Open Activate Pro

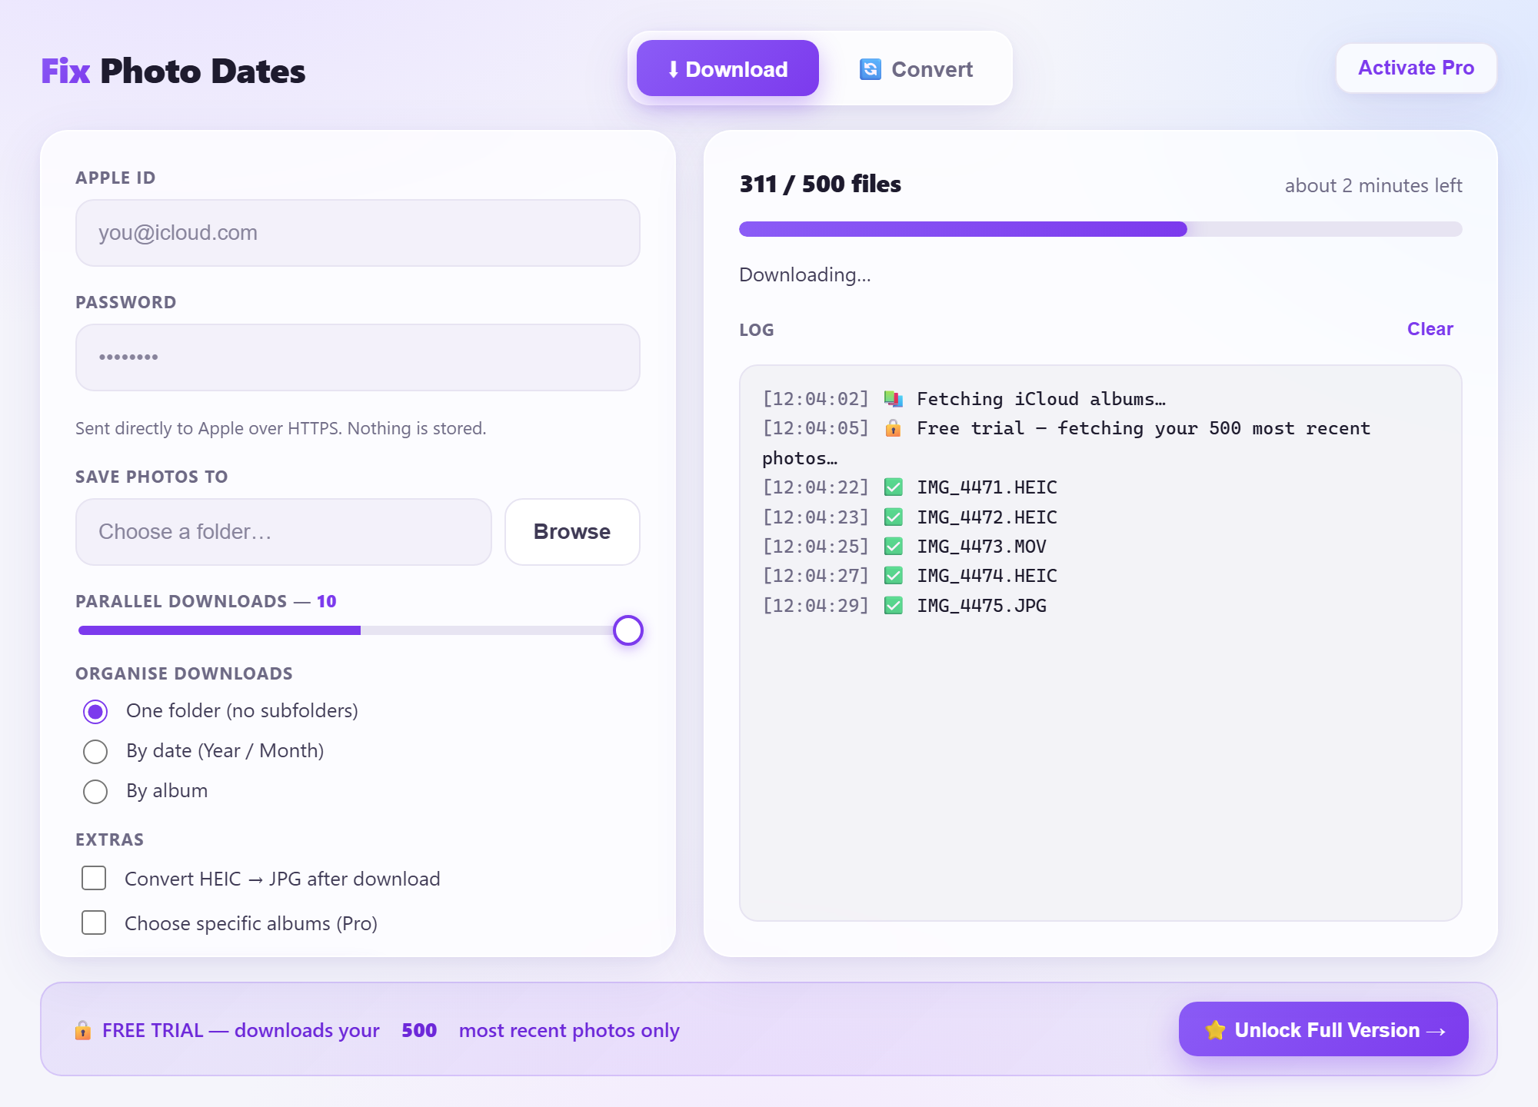[1416, 68]
